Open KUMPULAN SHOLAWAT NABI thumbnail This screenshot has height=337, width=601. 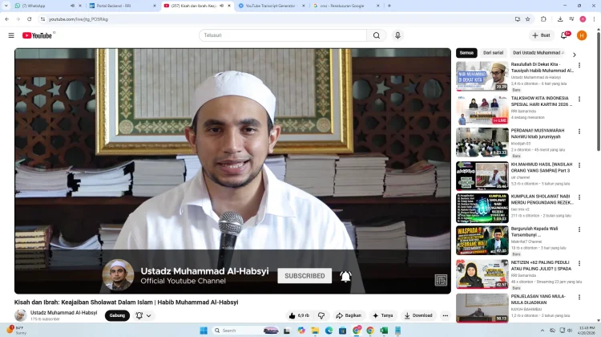click(x=482, y=208)
